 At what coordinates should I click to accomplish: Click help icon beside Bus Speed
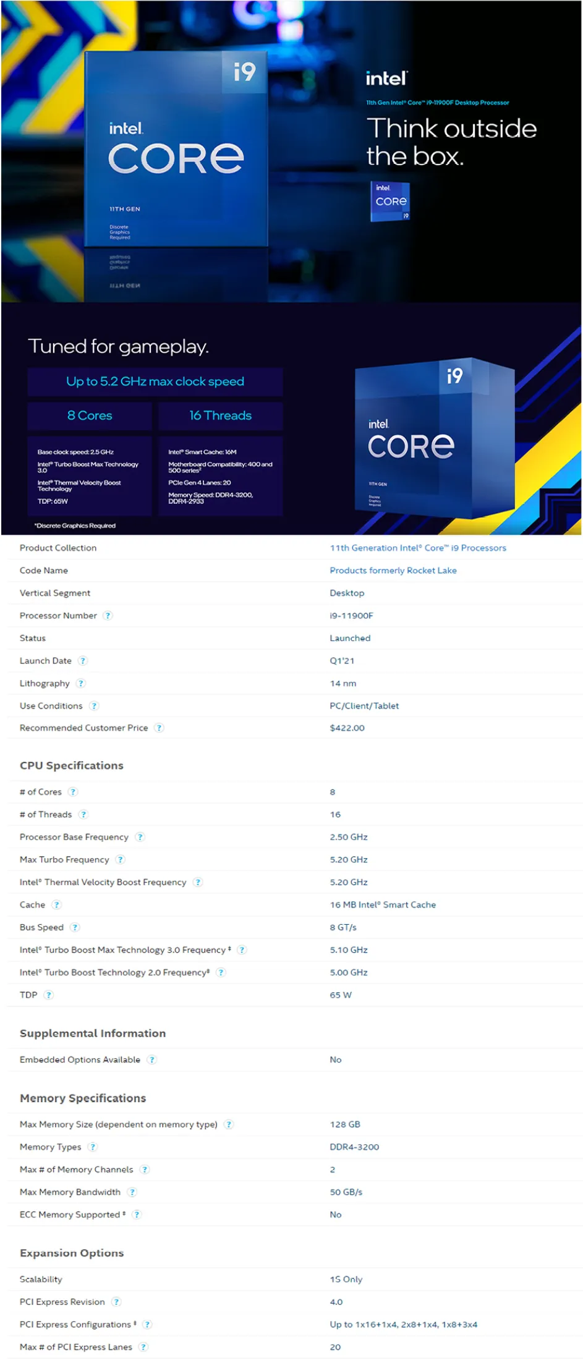tap(75, 927)
